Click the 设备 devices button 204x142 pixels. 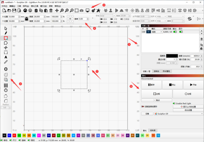point(147,114)
